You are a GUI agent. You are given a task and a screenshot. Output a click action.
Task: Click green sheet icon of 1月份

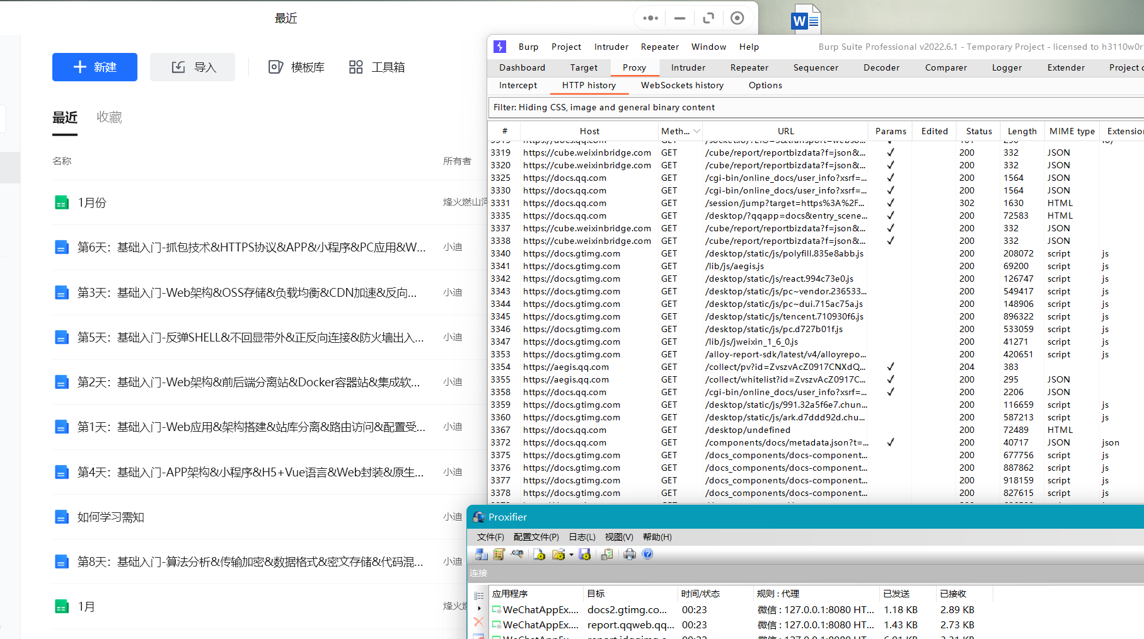(62, 202)
